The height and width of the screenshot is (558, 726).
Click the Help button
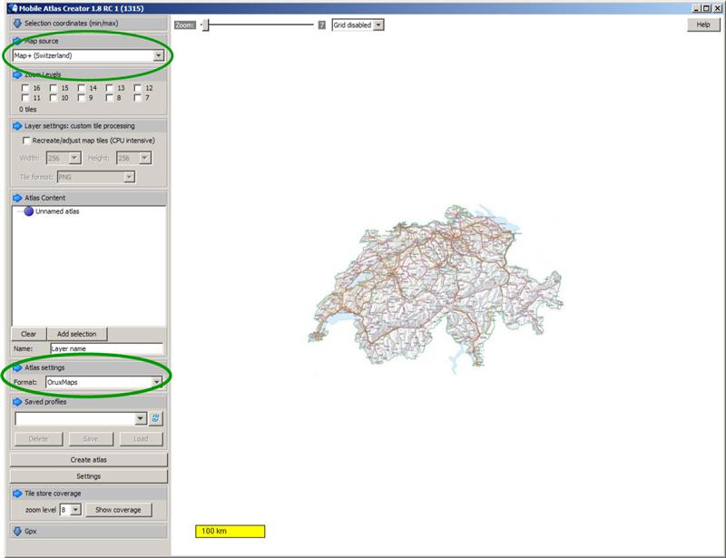coord(702,24)
